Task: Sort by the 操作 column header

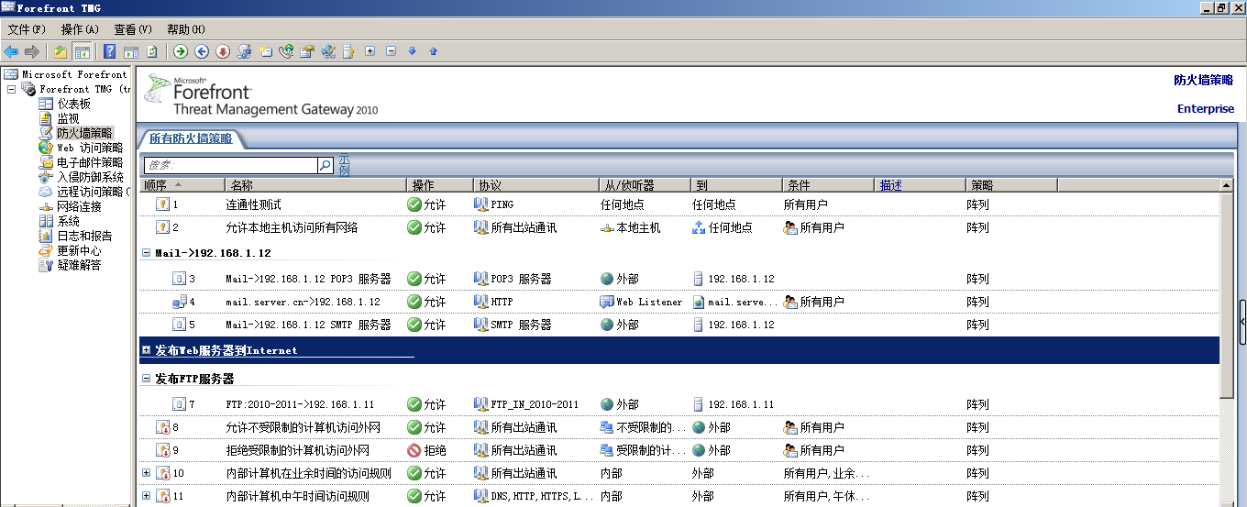Action: [x=439, y=185]
